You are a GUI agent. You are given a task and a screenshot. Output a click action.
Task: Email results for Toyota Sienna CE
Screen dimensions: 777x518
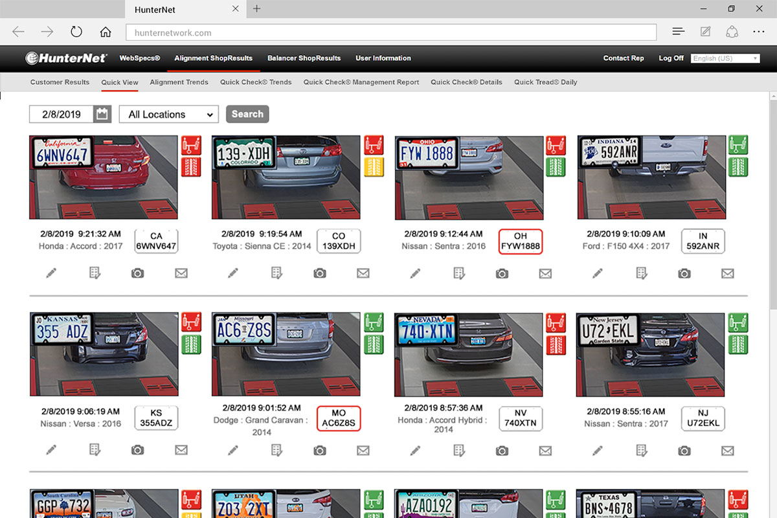(363, 273)
